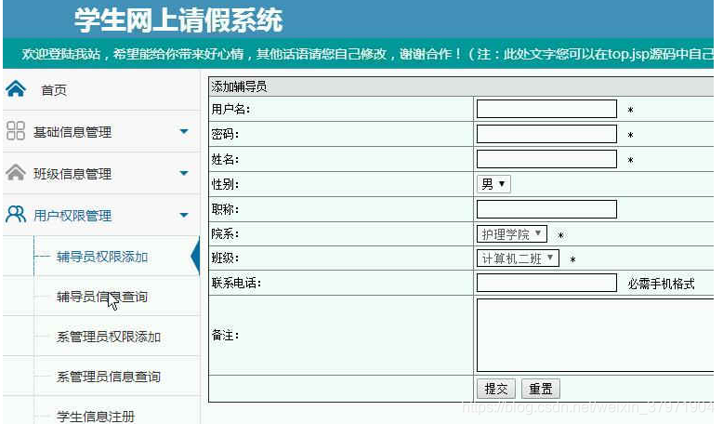Click the 密码: label
The image size is (723, 424).
coord(225,134)
